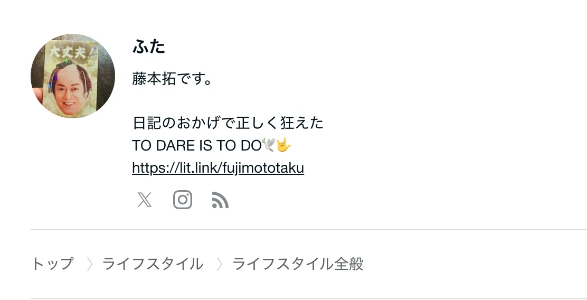587x300 pixels.
Task: Click the divider line under the breadcrumbs
Action: tap(309, 298)
